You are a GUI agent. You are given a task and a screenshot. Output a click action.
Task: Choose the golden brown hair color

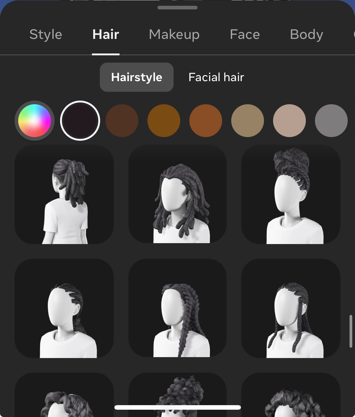(164, 120)
